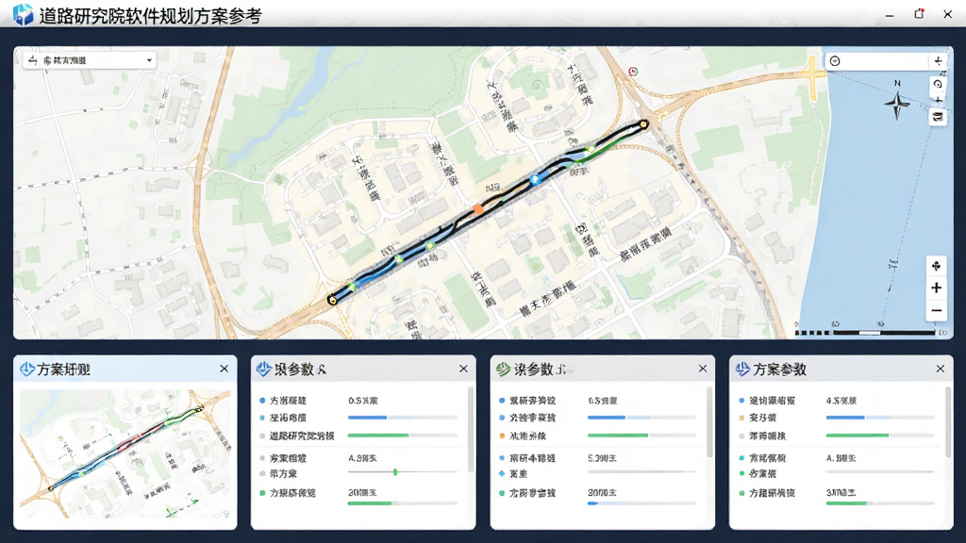This screenshot has height=543, width=966.
Task: Zoom out the map with the minus button
Action: pos(937,310)
